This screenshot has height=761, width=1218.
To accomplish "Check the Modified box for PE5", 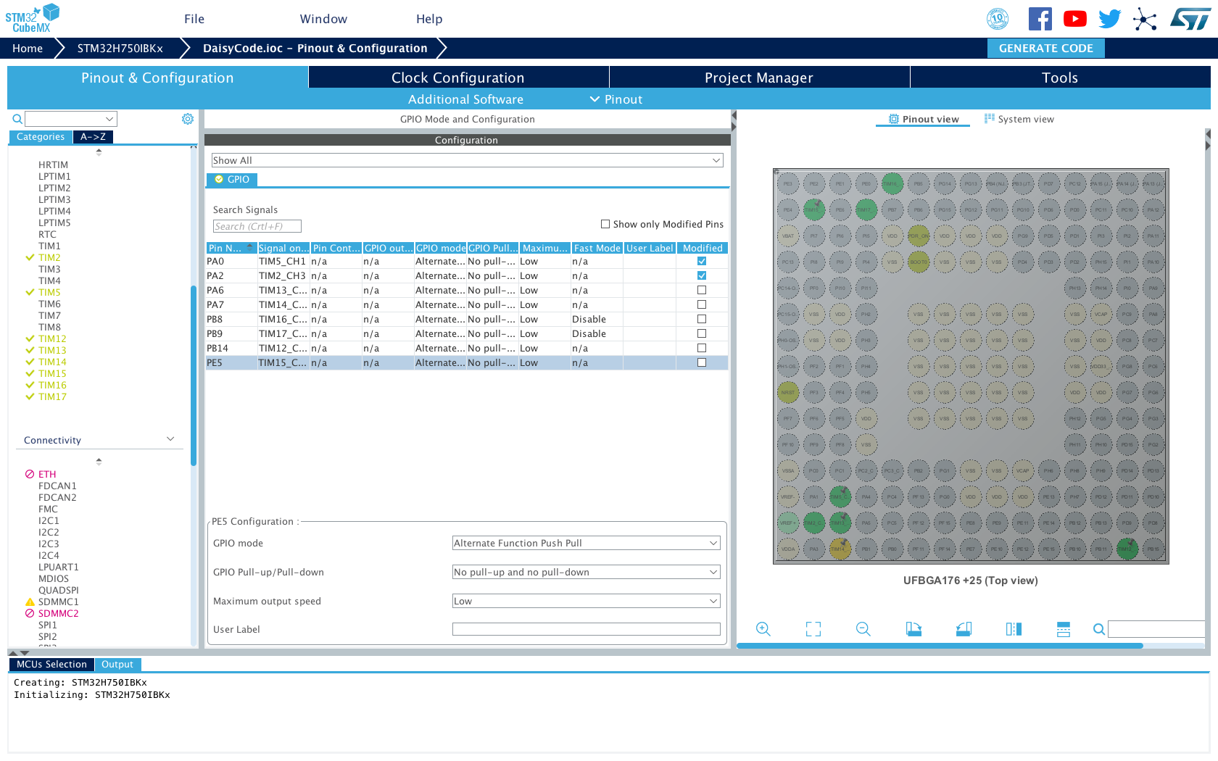I will click(702, 362).
